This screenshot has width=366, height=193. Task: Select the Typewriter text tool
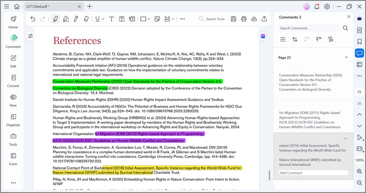click(x=111, y=19)
